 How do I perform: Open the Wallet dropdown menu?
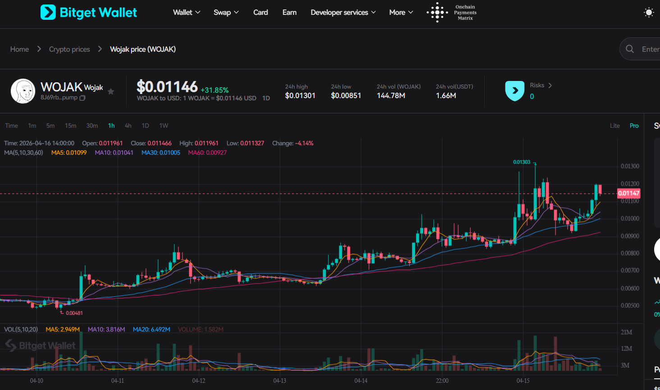pyautogui.click(x=187, y=13)
